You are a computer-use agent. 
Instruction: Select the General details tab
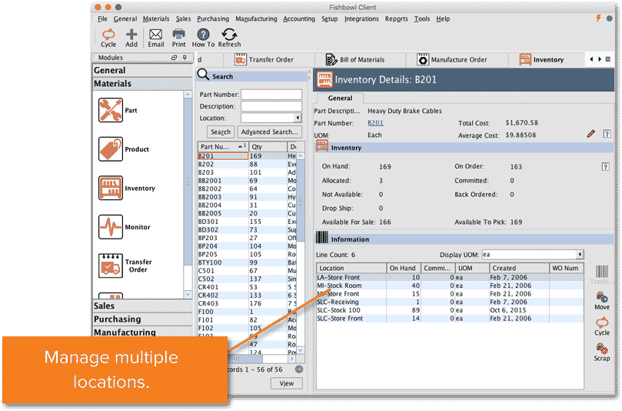(340, 98)
